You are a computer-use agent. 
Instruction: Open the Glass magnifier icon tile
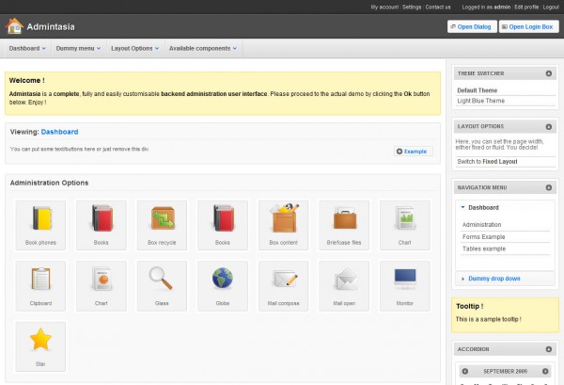coord(162,286)
